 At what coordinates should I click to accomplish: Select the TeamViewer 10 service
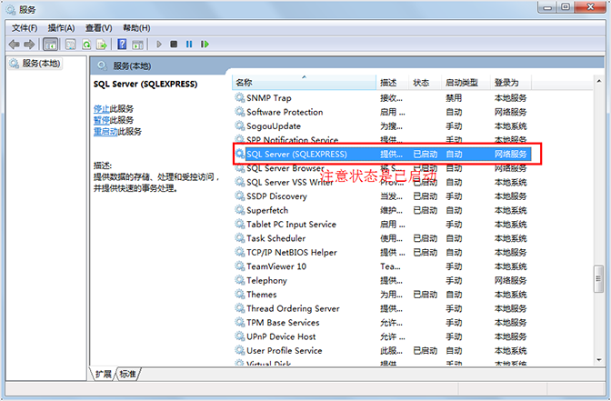(x=276, y=266)
